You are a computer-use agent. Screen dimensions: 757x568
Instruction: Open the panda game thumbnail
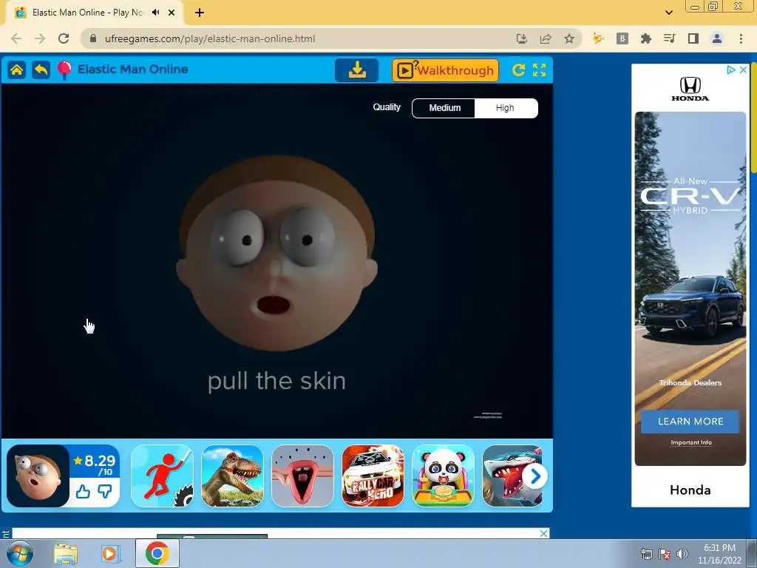pyautogui.click(x=444, y=476)
